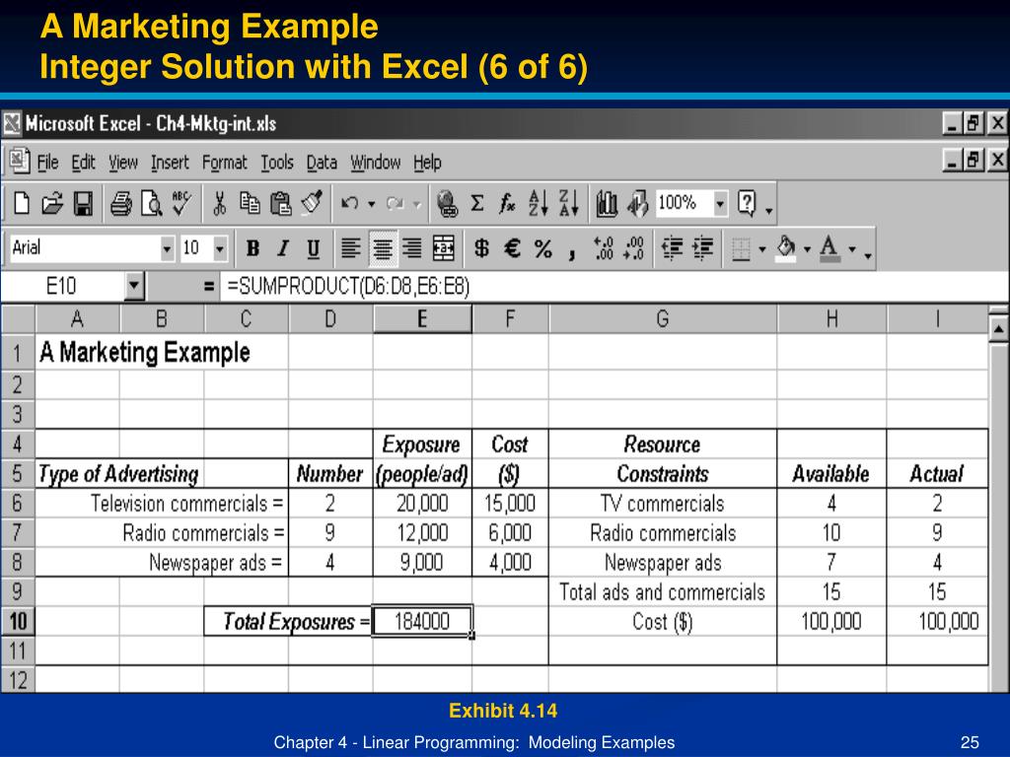Expand the undo history dropdown arrow
1010x757 pixels.
coord(371,205)
